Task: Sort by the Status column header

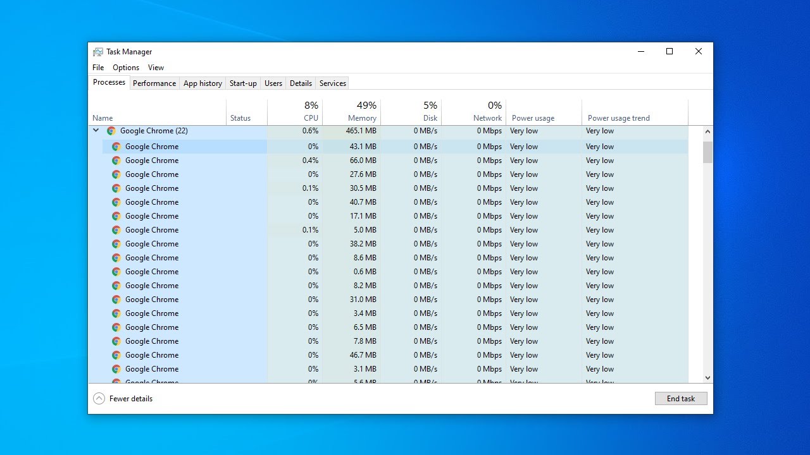Action: coord(247,112)
